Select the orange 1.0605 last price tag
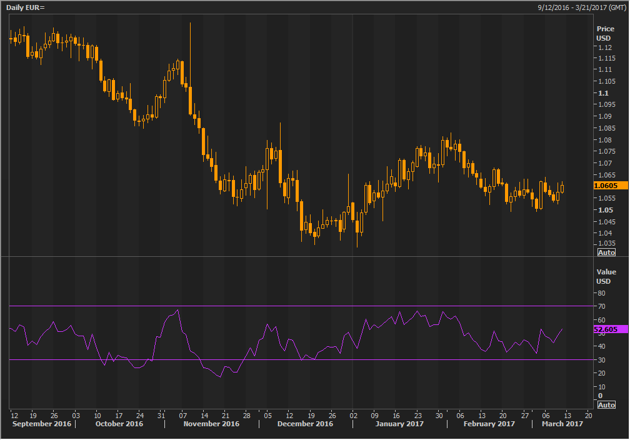The width and height of the screenshot is (630, 440). [611, 186]
